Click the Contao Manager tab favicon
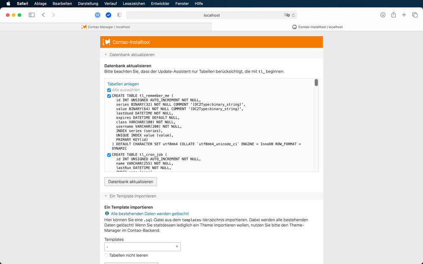423x264 pixels. pyautogui.click(x=84, y=27)
